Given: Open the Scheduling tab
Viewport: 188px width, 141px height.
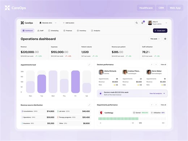Looking at the screenshot, I should point(53,31).
